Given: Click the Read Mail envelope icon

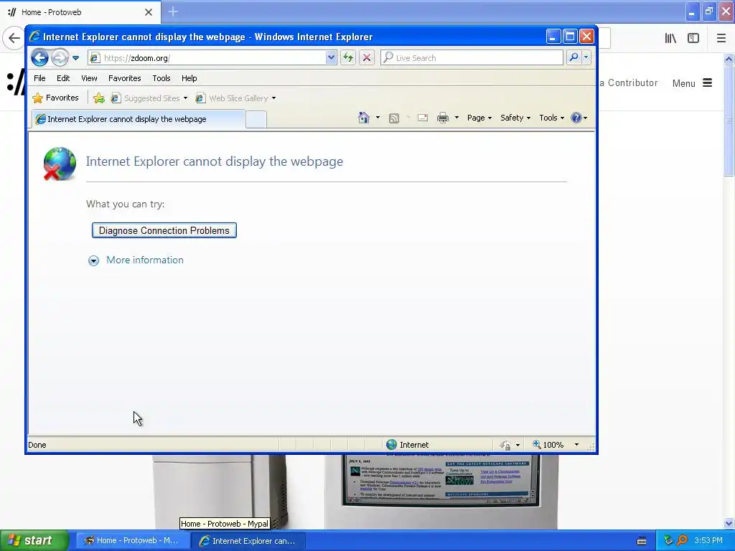Looking at the screenshot, I should [x=423, y=118].
